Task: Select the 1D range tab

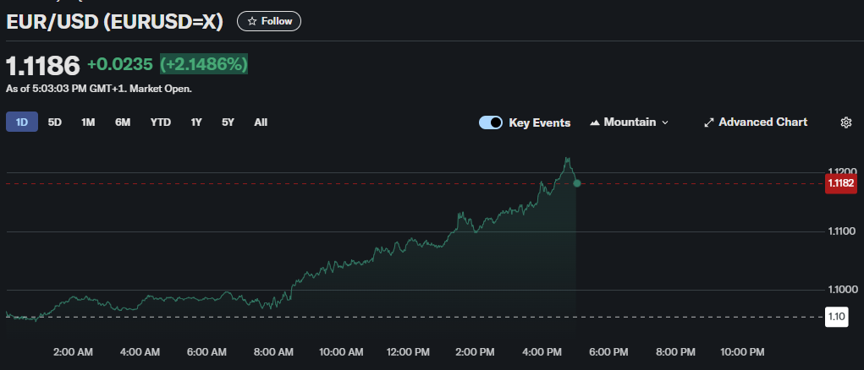Action: click(22, 122)
